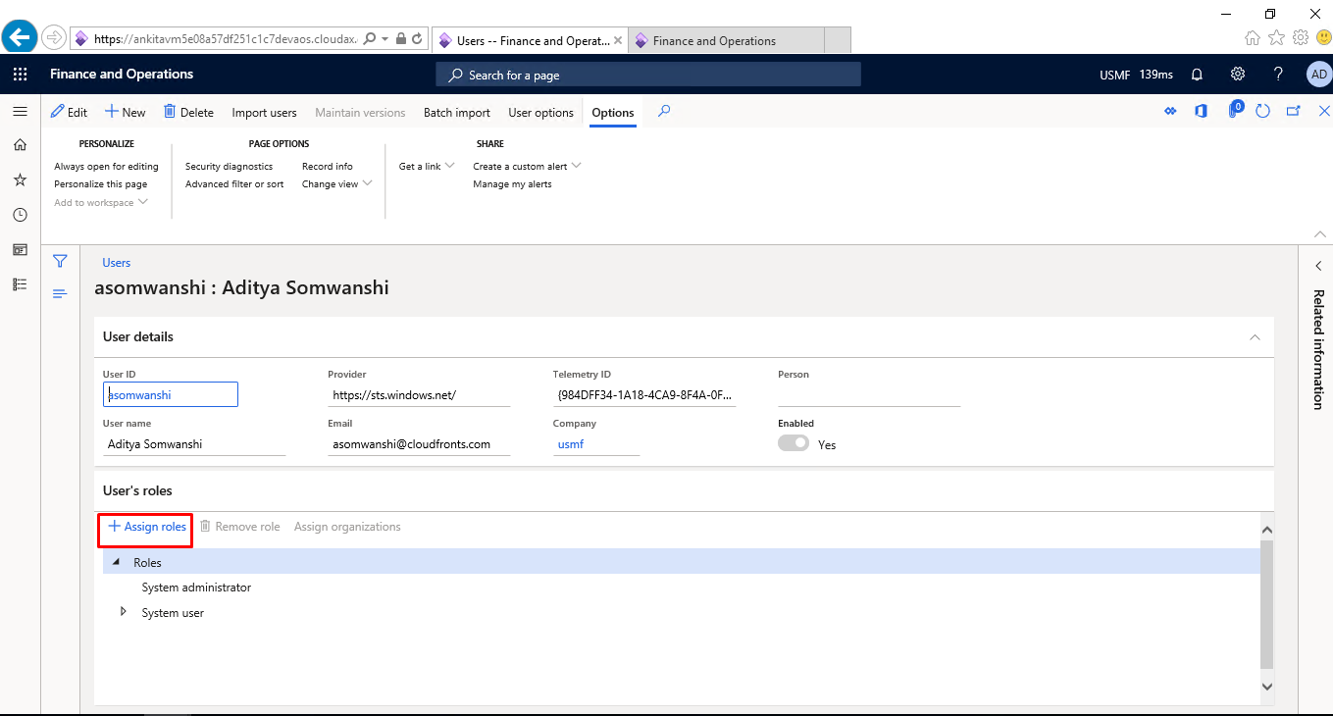Switch to the Options tab
The height and width of the screenshot is (716, 1333).
point(613,112)
